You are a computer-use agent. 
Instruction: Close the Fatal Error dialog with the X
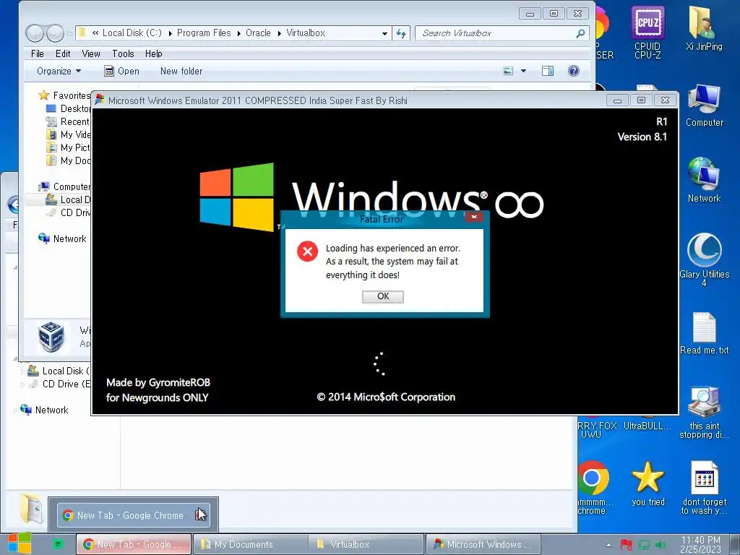(474, 217)
